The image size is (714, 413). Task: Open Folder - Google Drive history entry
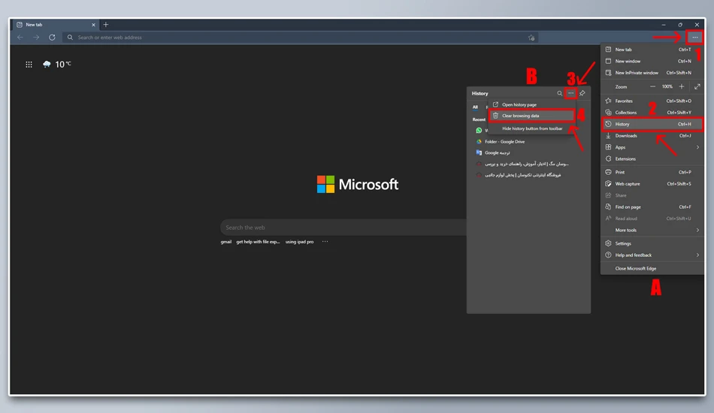click(528, 141)
